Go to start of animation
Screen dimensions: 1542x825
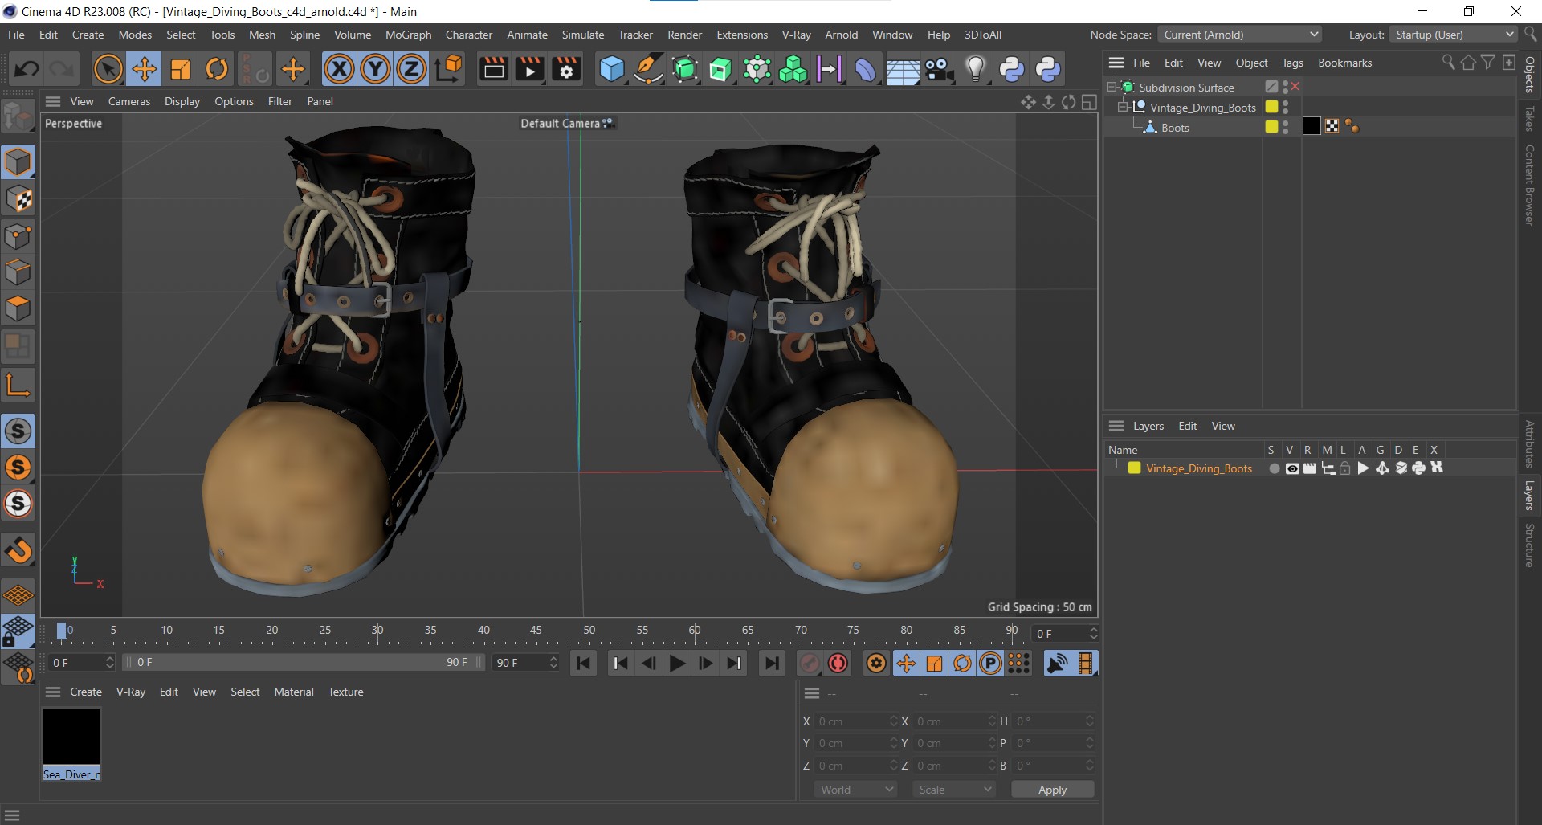[584, 664]
